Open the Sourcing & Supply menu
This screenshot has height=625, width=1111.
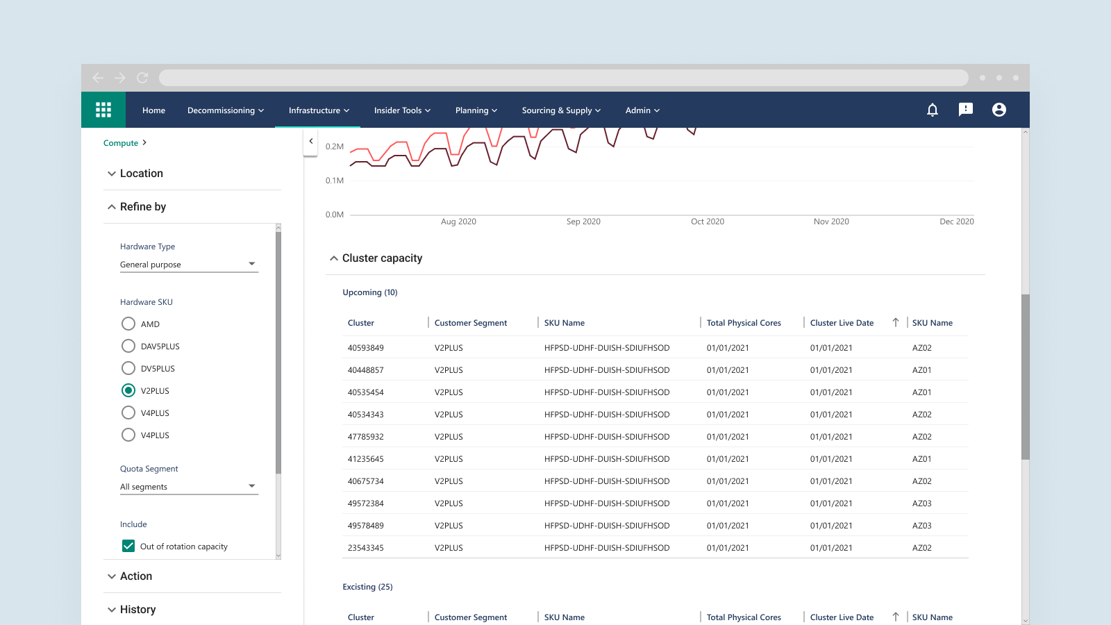point(561,110)
